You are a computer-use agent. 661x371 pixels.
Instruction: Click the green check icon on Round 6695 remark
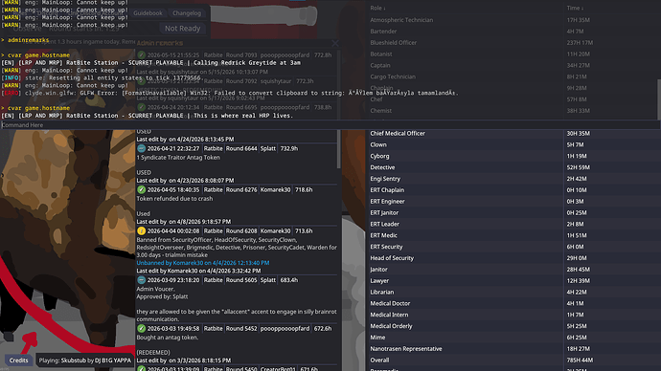coord(141,107)
